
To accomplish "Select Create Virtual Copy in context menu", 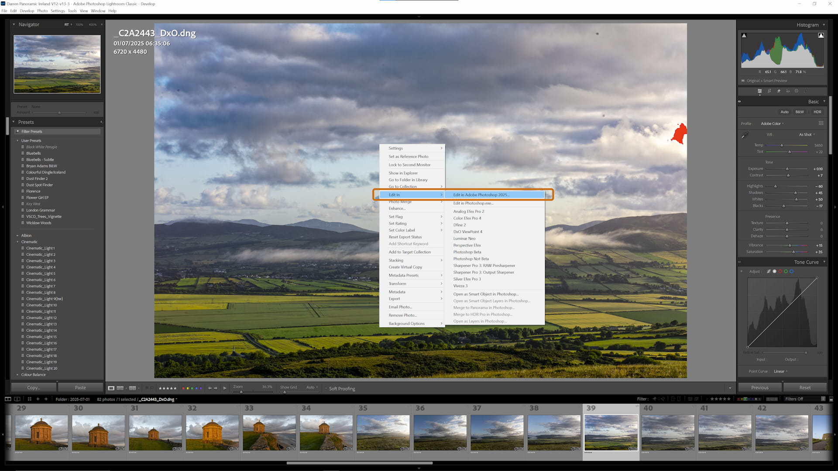I will pyautogui.click(x=405, y=267).
